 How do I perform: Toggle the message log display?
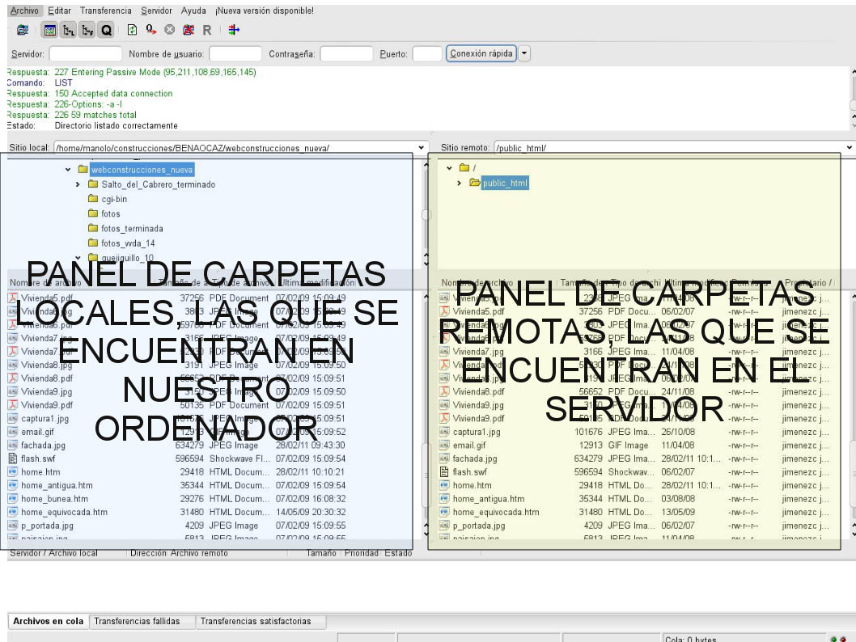coord(50,30)
